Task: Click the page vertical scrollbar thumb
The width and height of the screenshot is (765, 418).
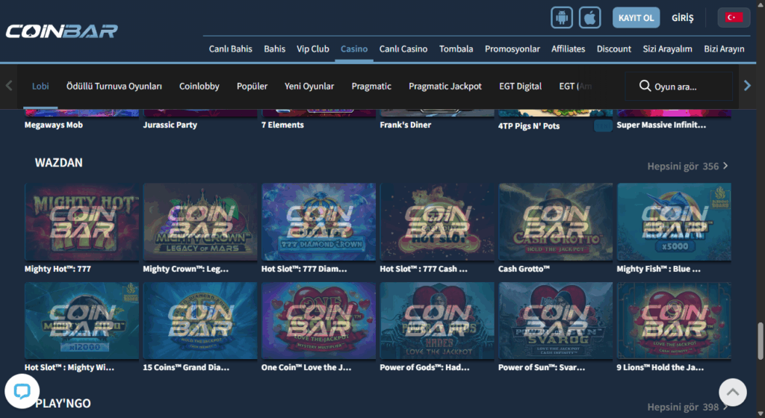Action: point(760,341)
